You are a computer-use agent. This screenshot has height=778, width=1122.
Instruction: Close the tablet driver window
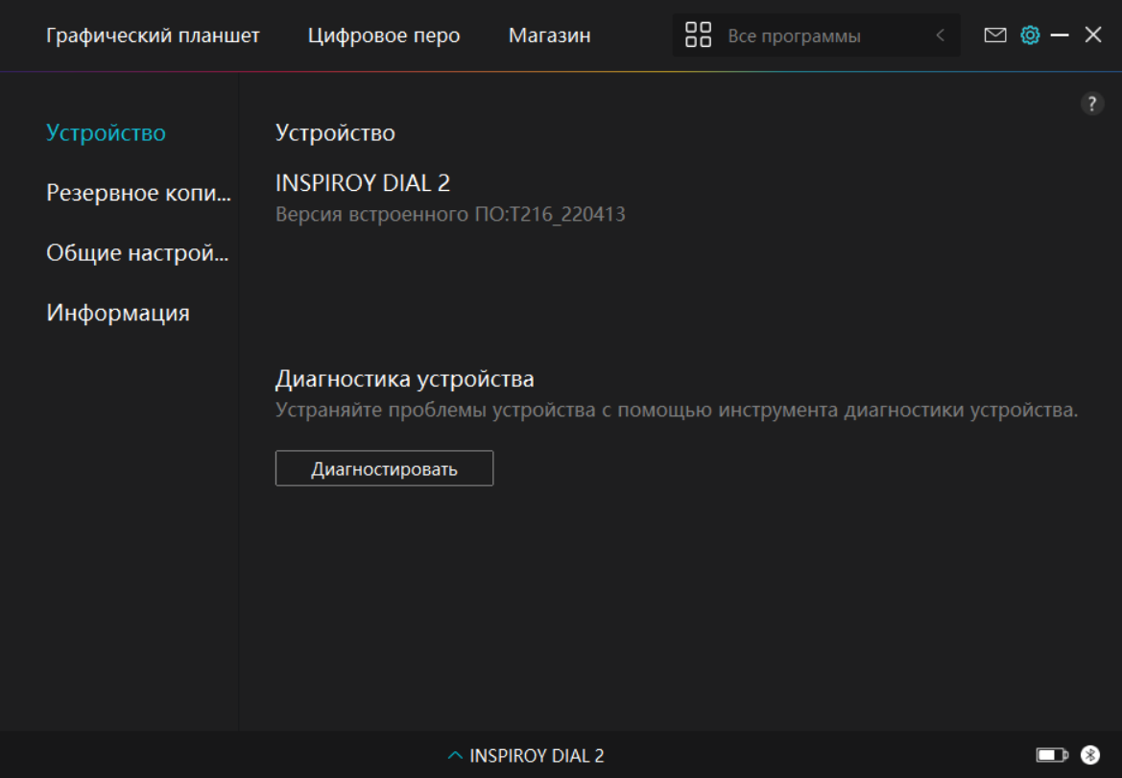(1093, 35)
